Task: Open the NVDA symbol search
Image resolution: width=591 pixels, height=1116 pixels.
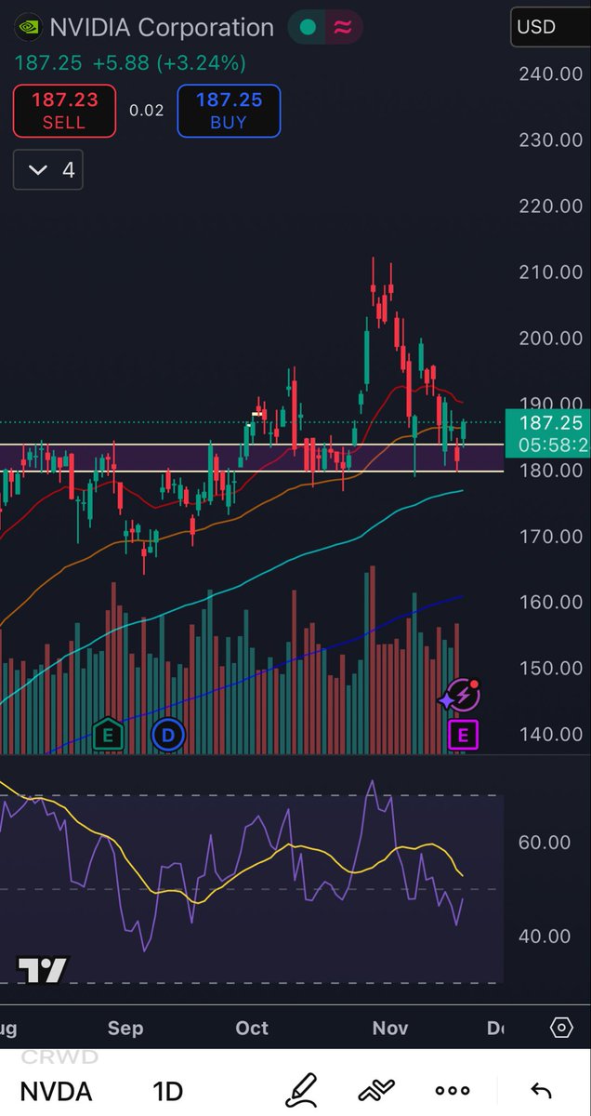Action: 57,1091
